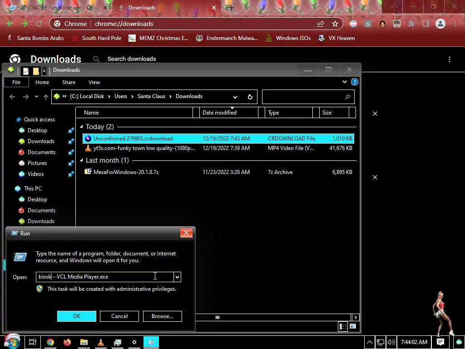Click Explorer search magnifier icon
This screenshot has width=465, height=349.
tap(347, 97)
